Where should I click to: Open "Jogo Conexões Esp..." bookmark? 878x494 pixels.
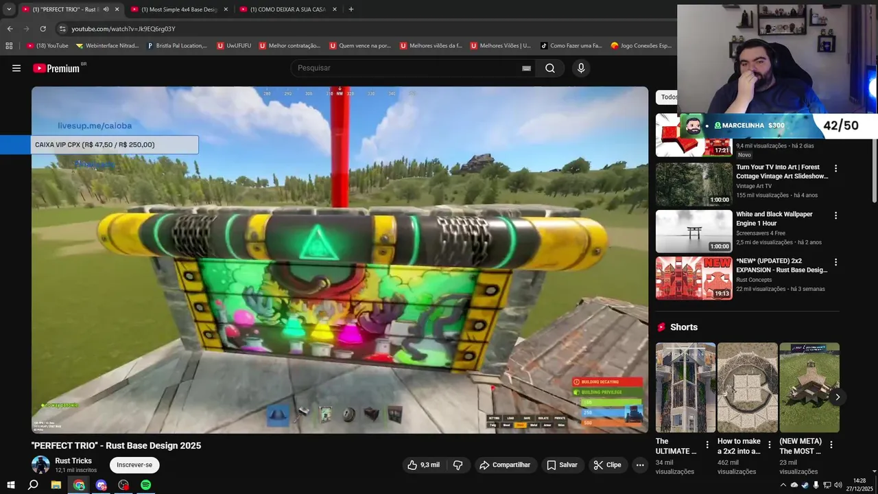[x=641, y=46]
